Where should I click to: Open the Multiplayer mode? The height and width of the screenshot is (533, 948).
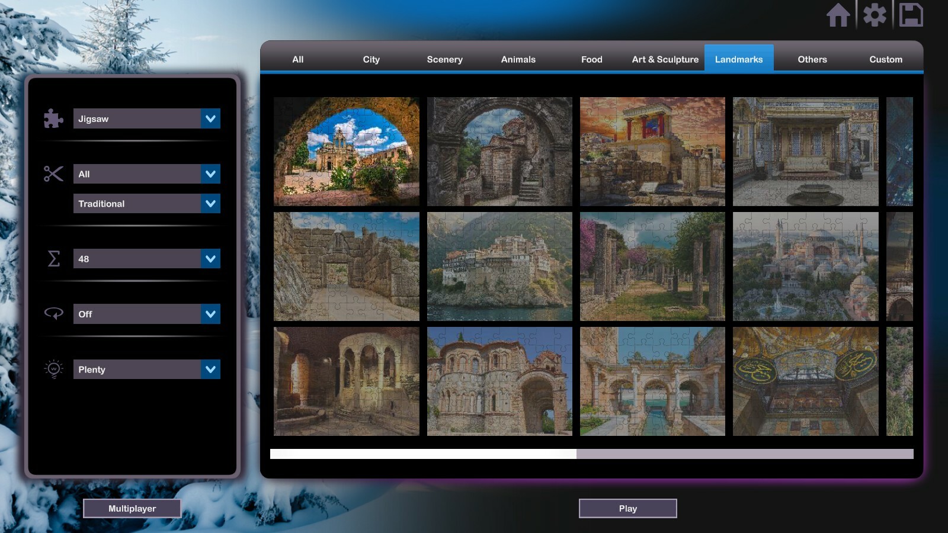pos(132,508)
